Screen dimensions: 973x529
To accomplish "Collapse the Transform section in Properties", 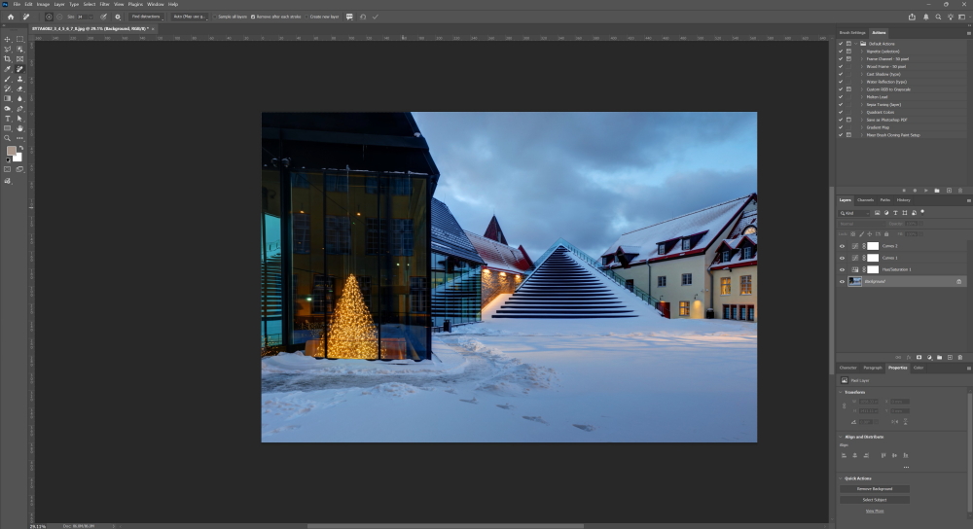I will coord(843,392).
